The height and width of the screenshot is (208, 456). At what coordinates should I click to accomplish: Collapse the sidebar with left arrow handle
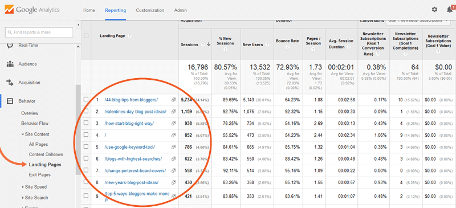78,25
